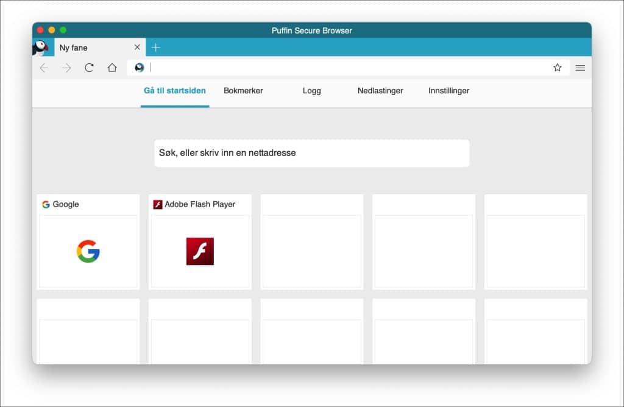624x407 pixels.
Task: Click the Puffin favicon on the tab
Action: point(43,47)
